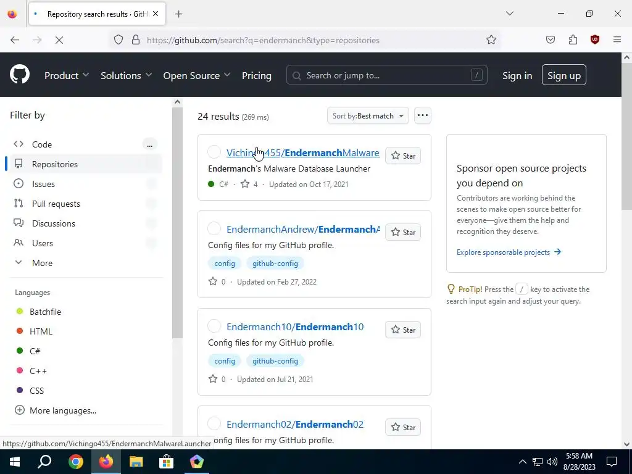
Task: Open the notifications action center icon
Action: click(612, 462)
